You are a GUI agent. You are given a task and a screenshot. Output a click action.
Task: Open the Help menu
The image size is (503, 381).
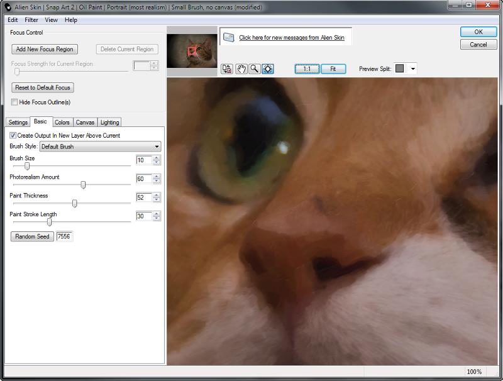(x=71, y=20)
